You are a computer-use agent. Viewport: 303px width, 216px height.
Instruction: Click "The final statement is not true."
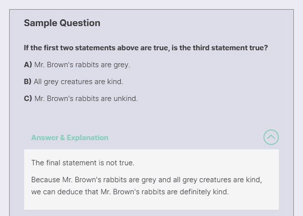coord(83,162)
